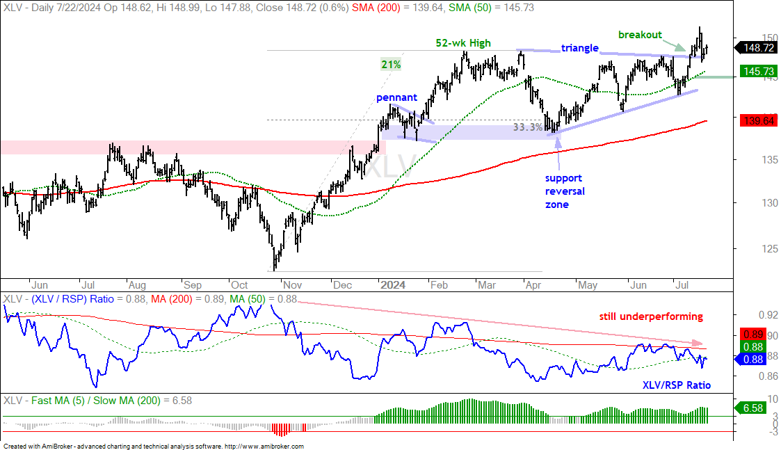Image resolution: width=781 pixels, height=450 pixels.
Task: Click the 'Close 148.72 (0.6%)' header text
Action: coord(303,8)
